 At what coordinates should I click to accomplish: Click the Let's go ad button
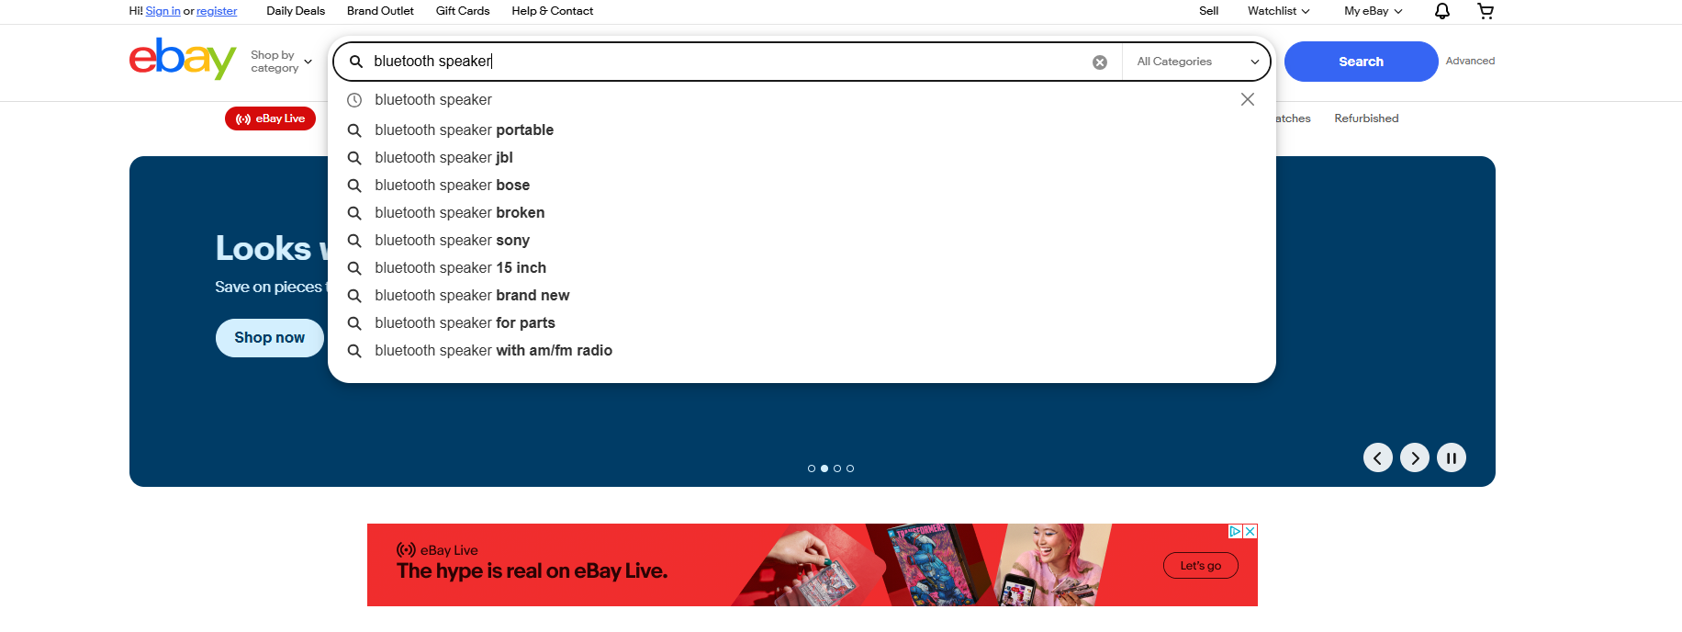click(x=1201, y=566)
